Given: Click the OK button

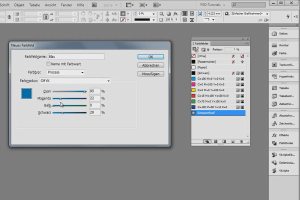Looking at the screenshot, I should coord(151,57).
